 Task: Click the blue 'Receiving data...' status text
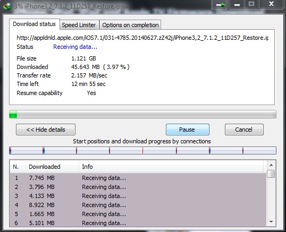75,47
